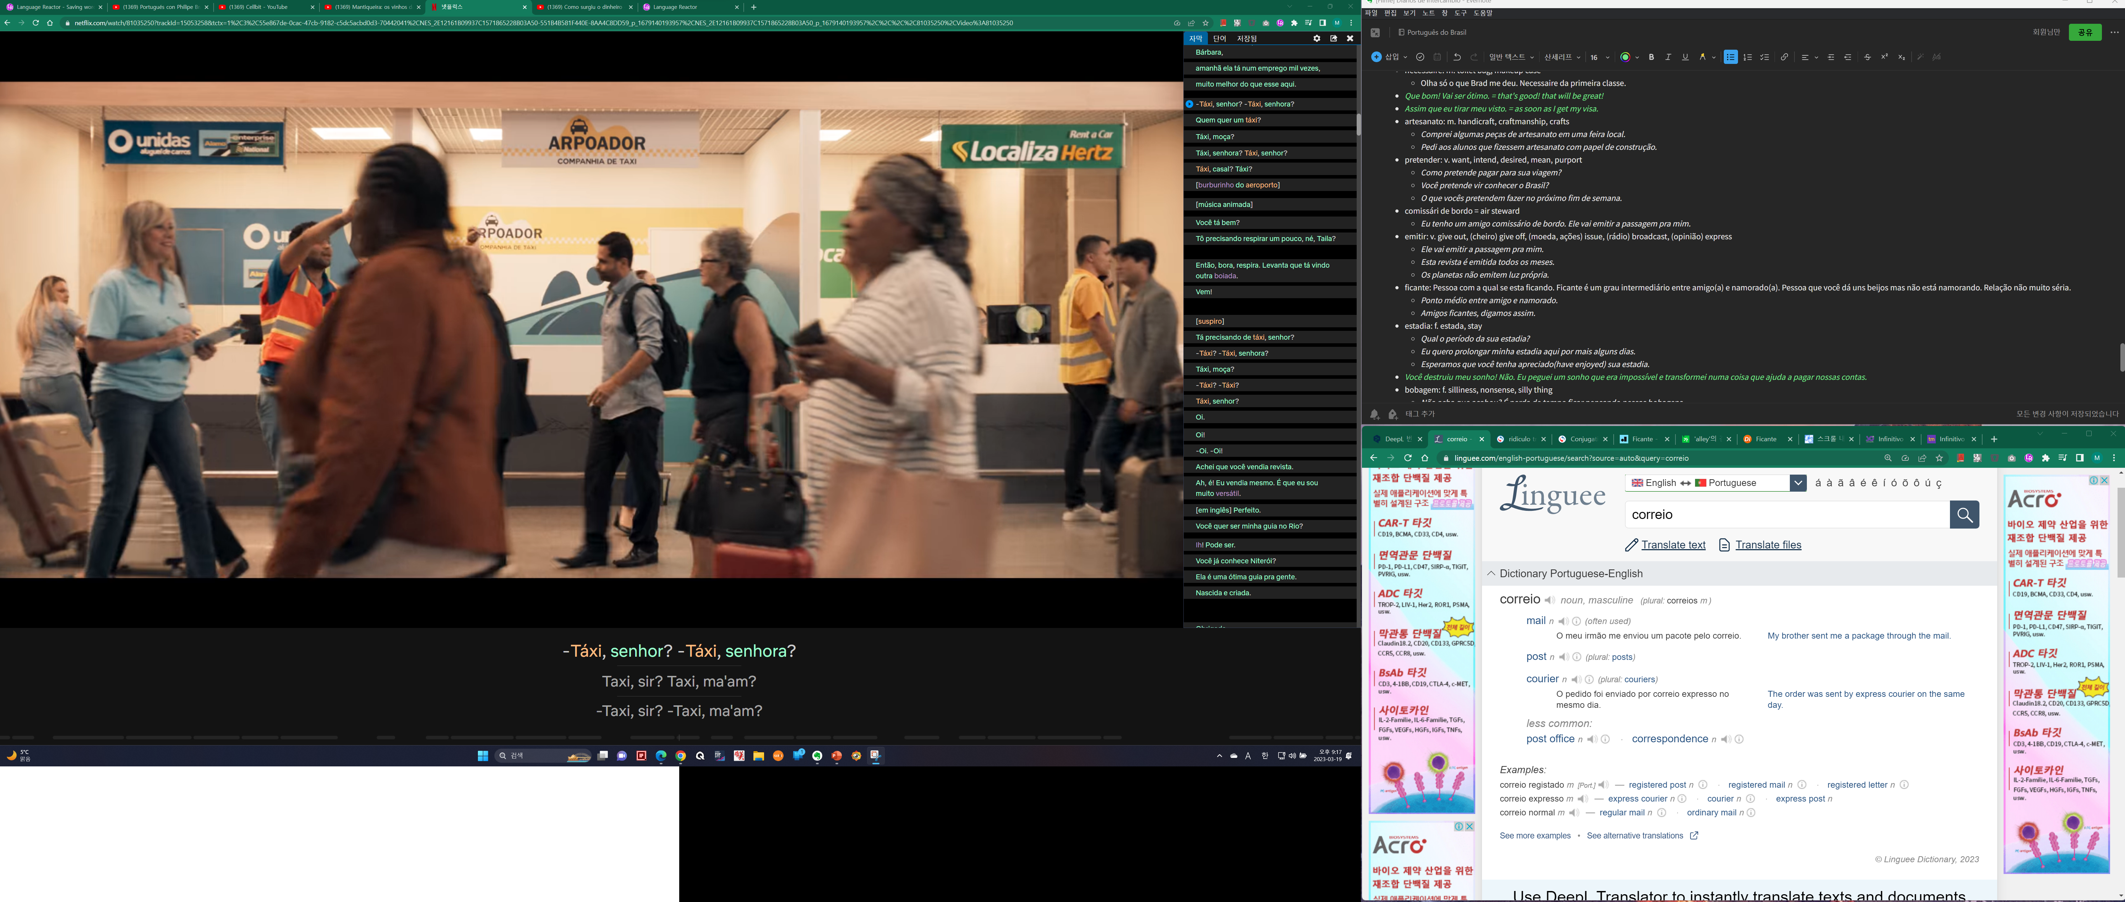The image size is (2125, 902).
Task: Open the 'See more examples' link
Action: 1535,836
